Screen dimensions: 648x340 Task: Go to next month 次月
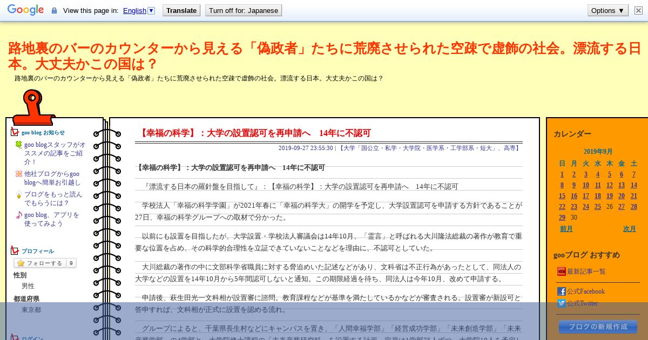[630, 229]
